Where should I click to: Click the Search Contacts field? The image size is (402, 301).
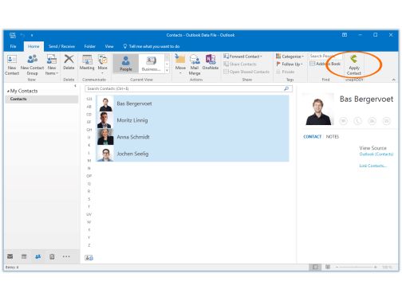(x=188, y=88)
